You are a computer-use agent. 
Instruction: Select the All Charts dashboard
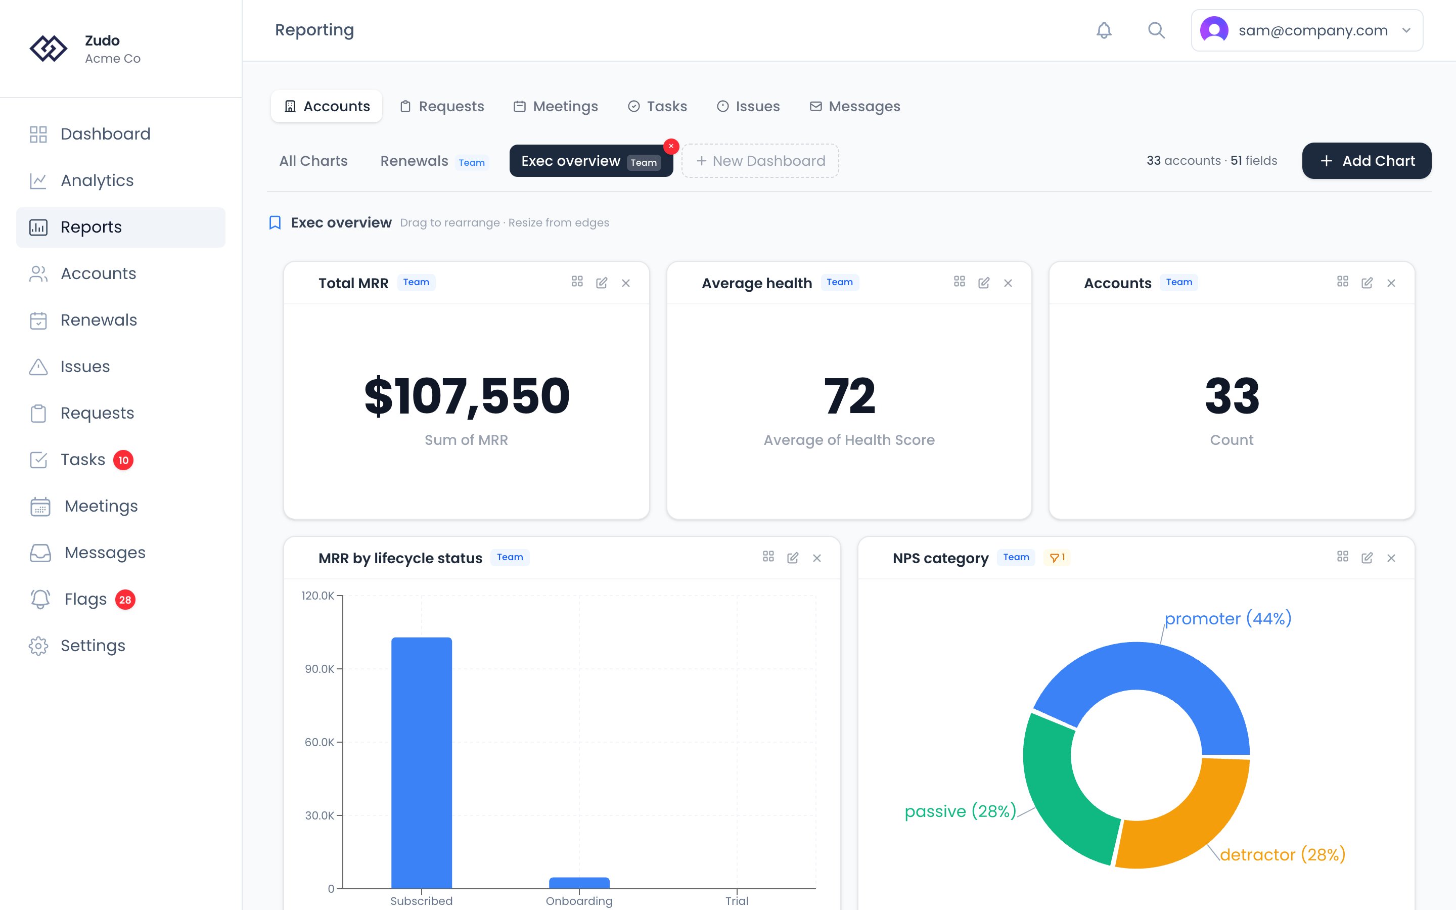313,161
